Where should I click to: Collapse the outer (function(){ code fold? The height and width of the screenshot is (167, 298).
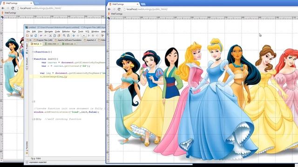(x=33, y=52)
